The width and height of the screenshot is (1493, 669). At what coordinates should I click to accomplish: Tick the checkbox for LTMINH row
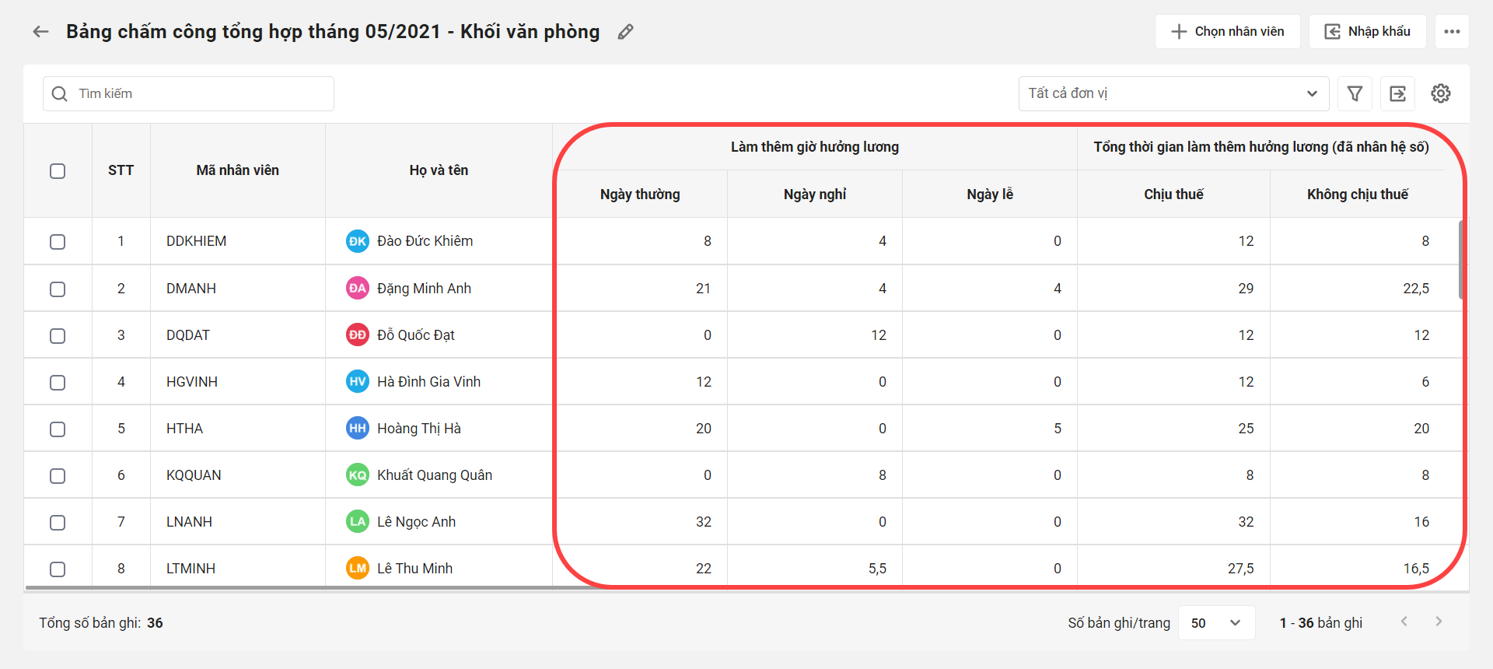[x=58, y=569]
